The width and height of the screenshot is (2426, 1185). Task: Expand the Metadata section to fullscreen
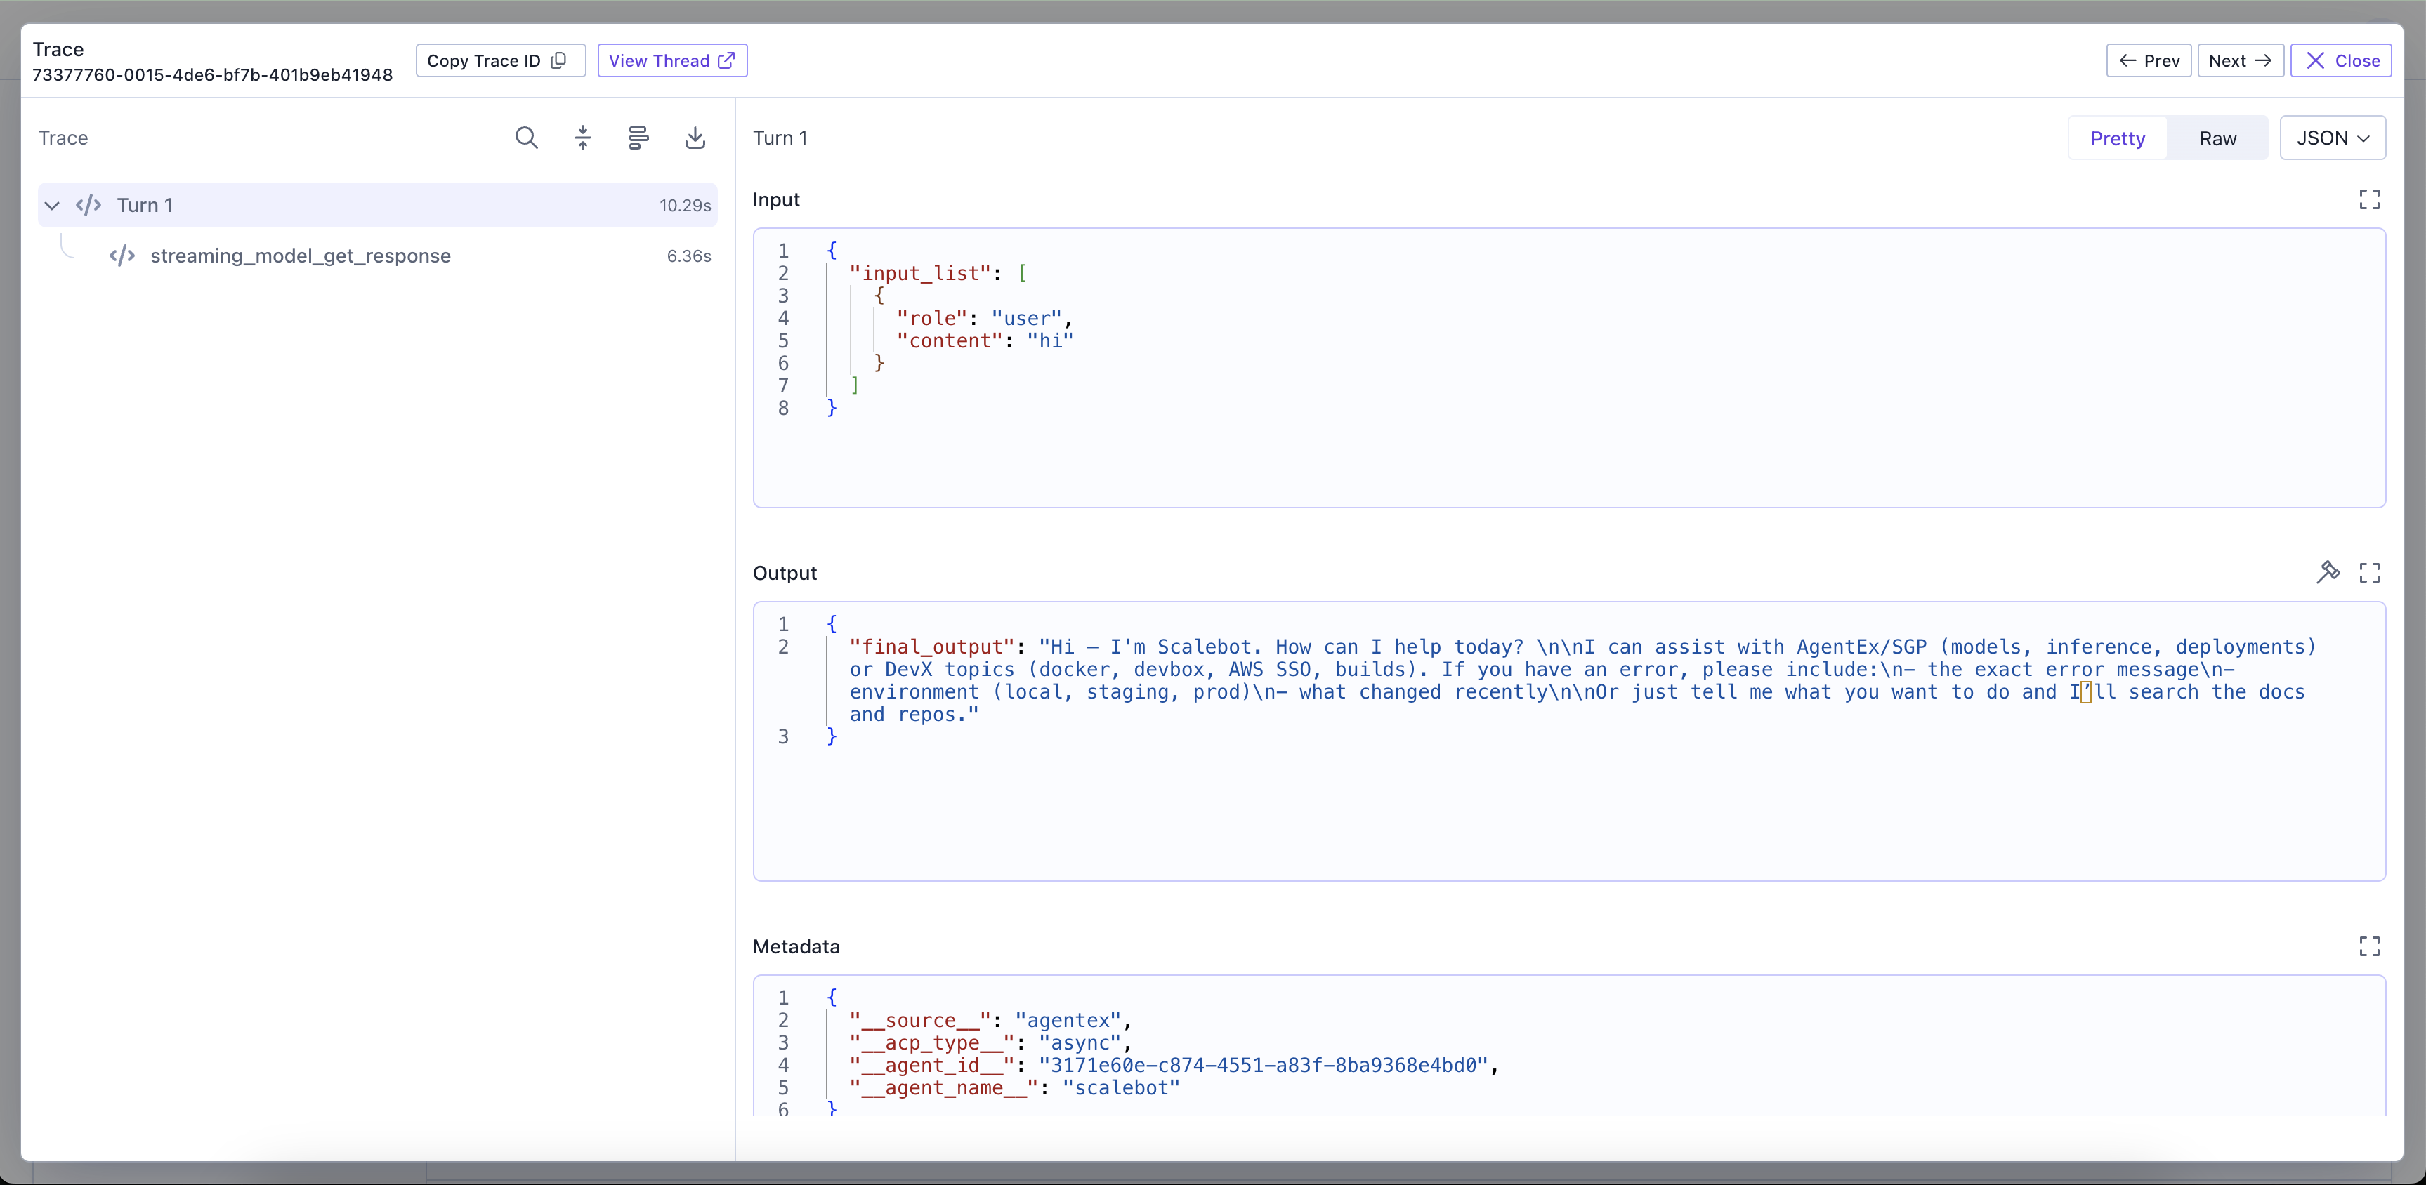click(x=2370, y=947)
